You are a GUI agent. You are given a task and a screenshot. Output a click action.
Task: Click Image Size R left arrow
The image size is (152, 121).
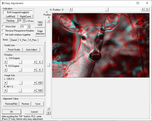click(x=5, y=90)
